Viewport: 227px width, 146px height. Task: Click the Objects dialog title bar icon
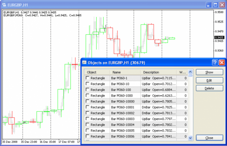[x=84, y=62]
